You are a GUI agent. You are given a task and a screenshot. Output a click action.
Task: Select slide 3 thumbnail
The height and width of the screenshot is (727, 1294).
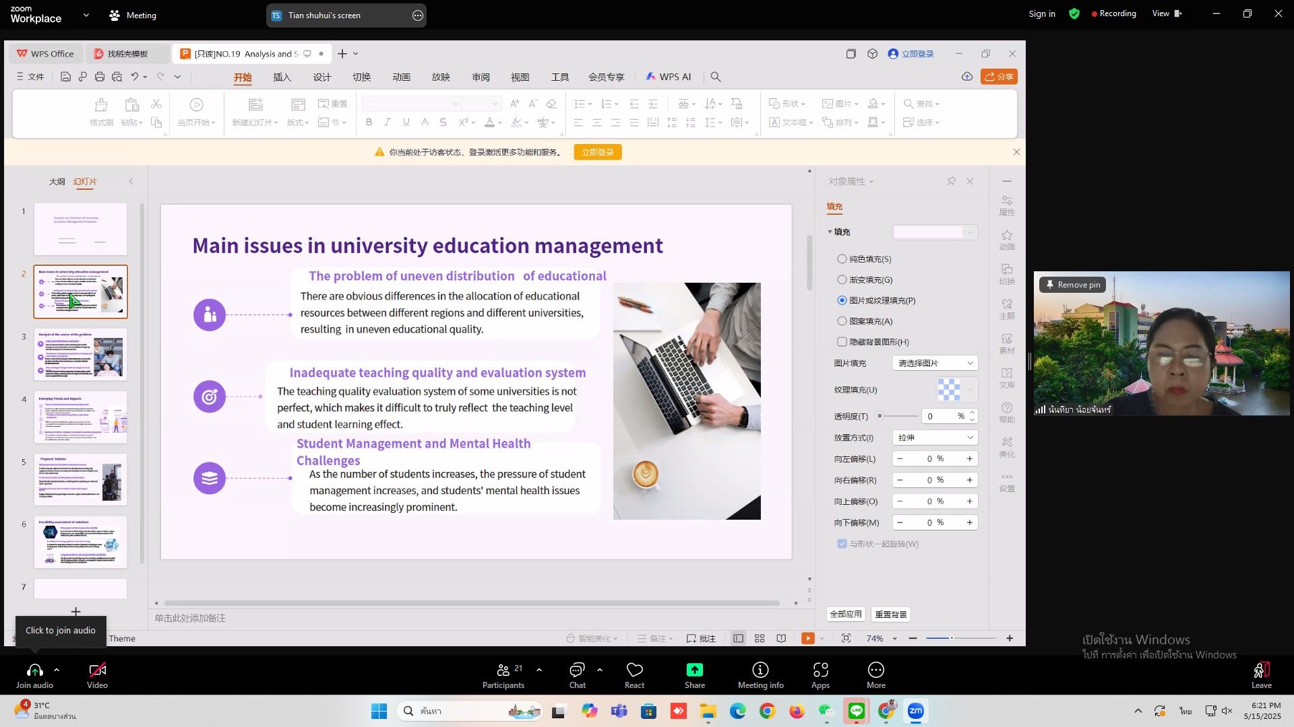point(81,355)
